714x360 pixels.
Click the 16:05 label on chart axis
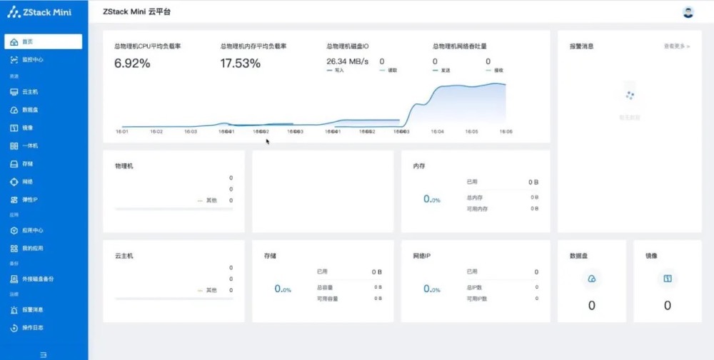point(471,131)
